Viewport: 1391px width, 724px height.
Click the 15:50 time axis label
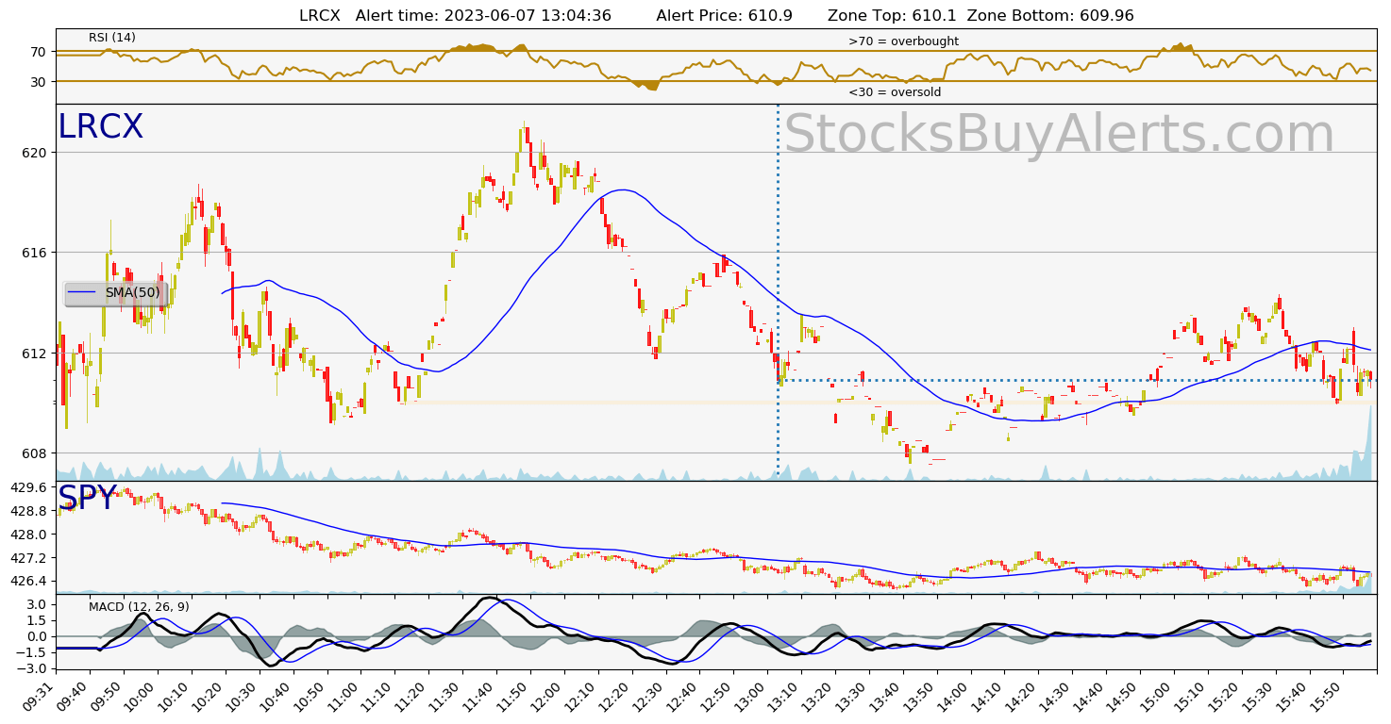coord(1327,697)
